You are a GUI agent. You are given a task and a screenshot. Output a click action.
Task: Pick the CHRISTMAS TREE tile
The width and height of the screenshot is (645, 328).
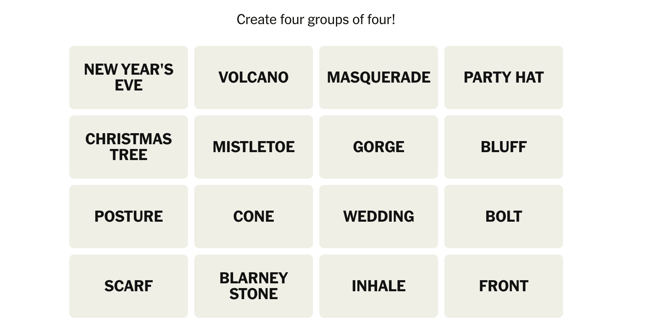click(x=129, y=147)
